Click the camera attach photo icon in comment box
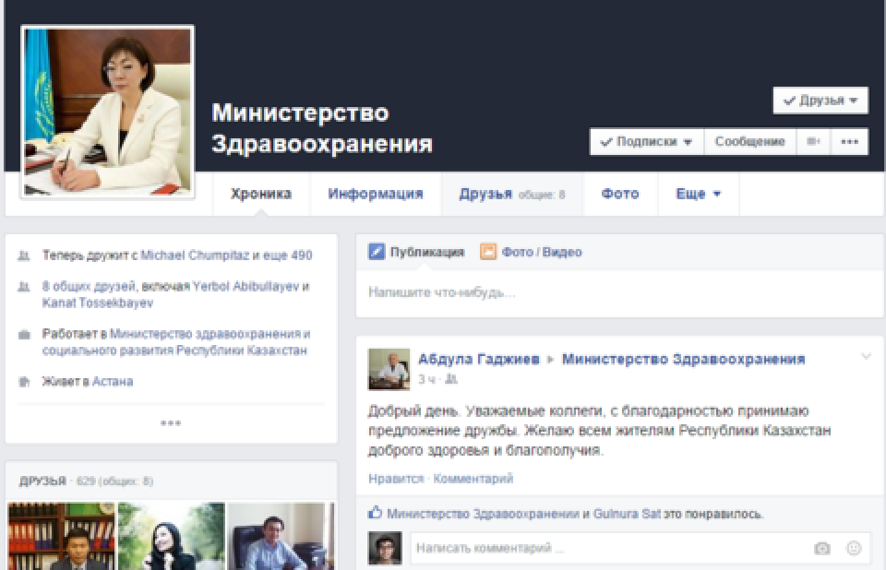Screen dimensions: 886x570 click(x=822, y=548)
